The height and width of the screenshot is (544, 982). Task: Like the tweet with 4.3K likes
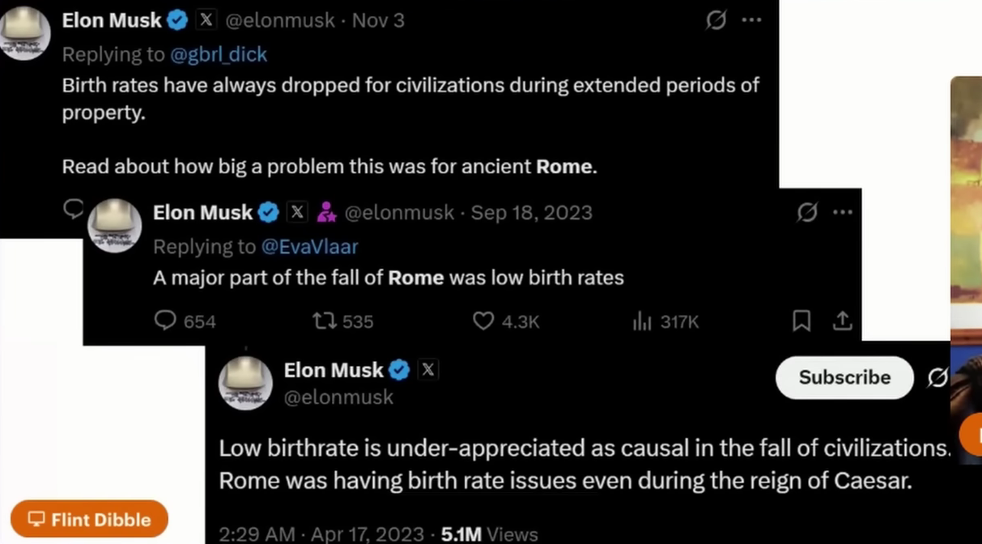tap(483, 321)
